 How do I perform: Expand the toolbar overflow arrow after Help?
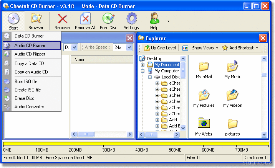(168, 21)
